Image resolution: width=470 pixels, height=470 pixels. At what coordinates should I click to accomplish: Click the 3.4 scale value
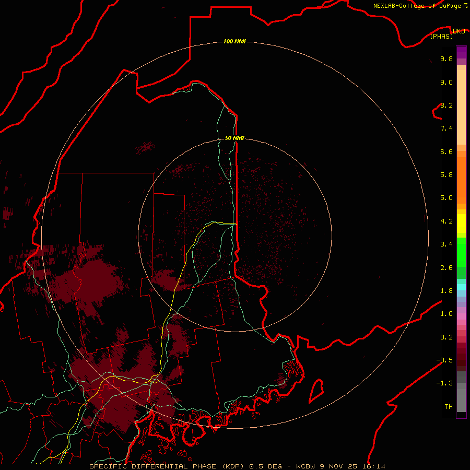pyautogui.click(x=446, y=244)
